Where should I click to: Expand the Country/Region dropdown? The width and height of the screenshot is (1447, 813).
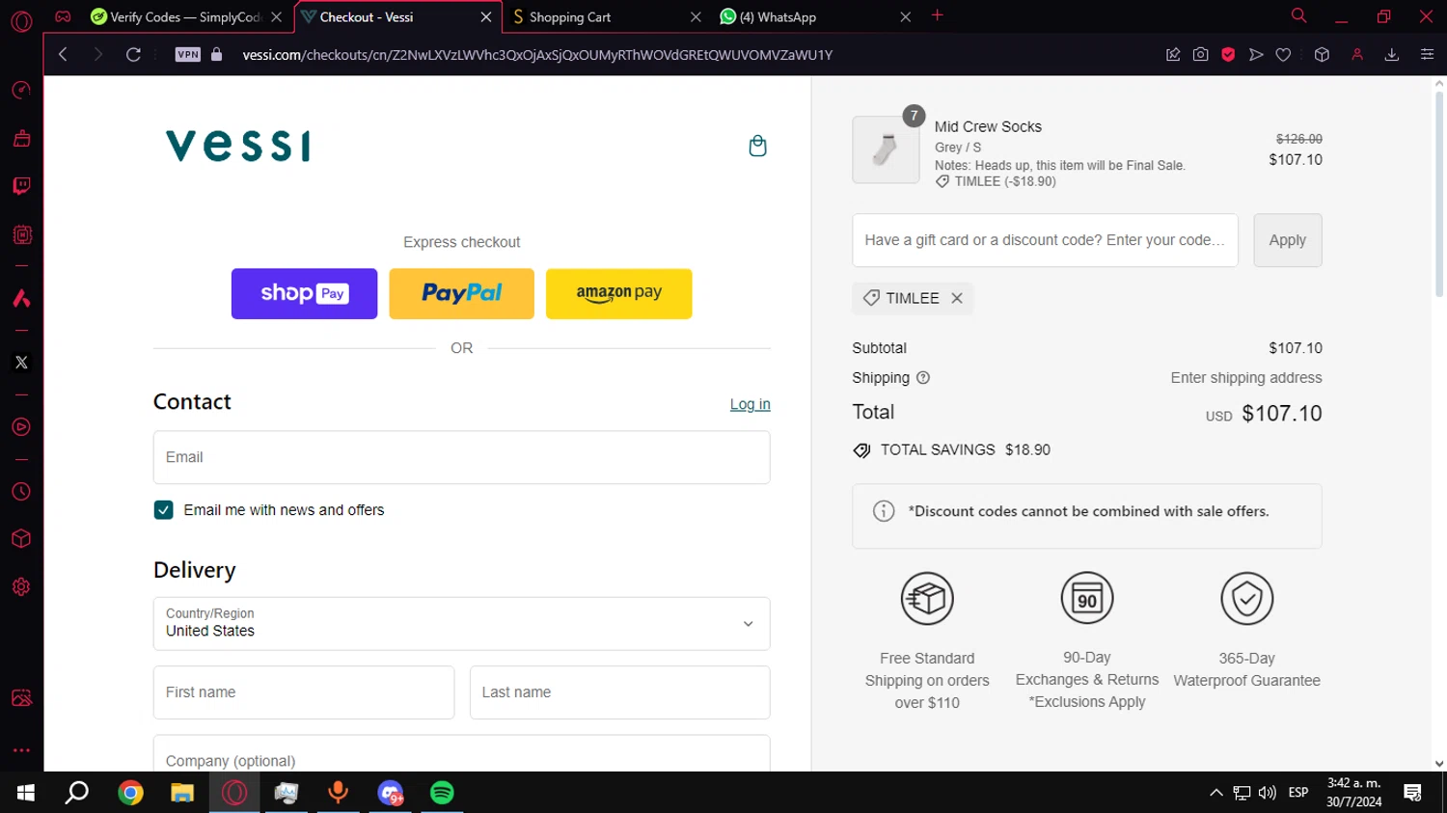pyautogui.click(x=461, y=624)
